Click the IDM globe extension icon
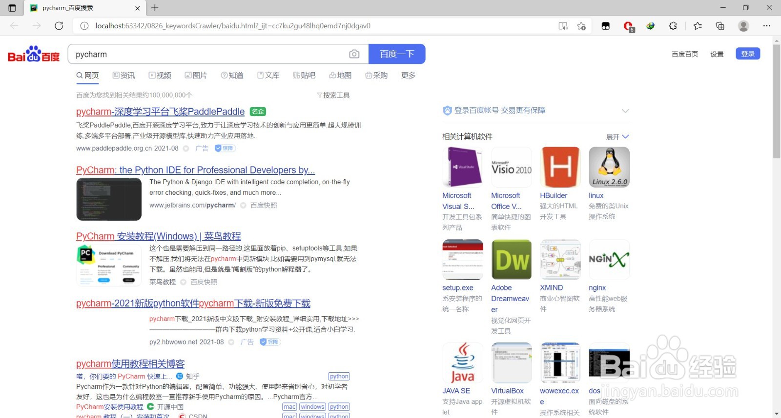This screenshot has height=418, width=781. (x=651, y=26)
